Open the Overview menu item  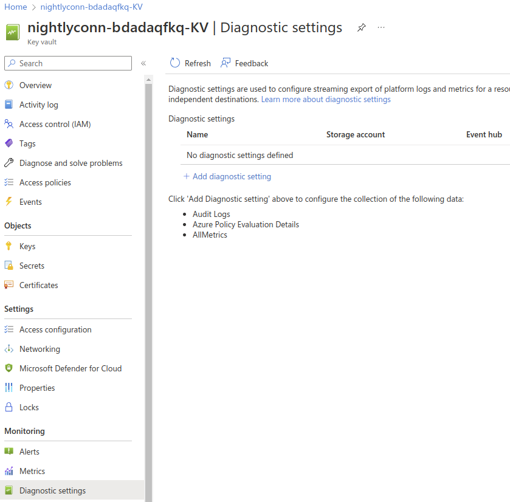(35, 85)
